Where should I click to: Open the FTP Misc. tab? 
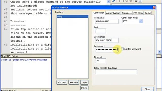tap(138, 13)
